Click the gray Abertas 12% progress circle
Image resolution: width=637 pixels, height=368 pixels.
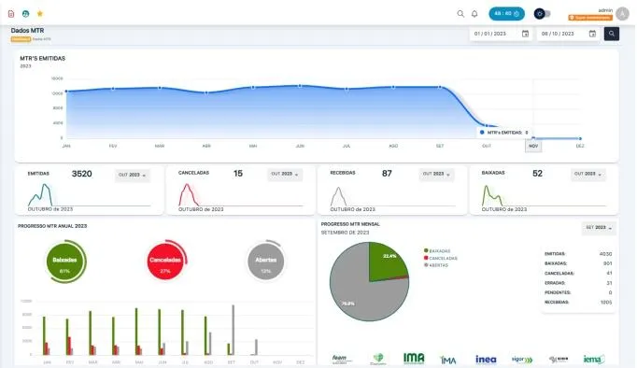pos(265,262)
